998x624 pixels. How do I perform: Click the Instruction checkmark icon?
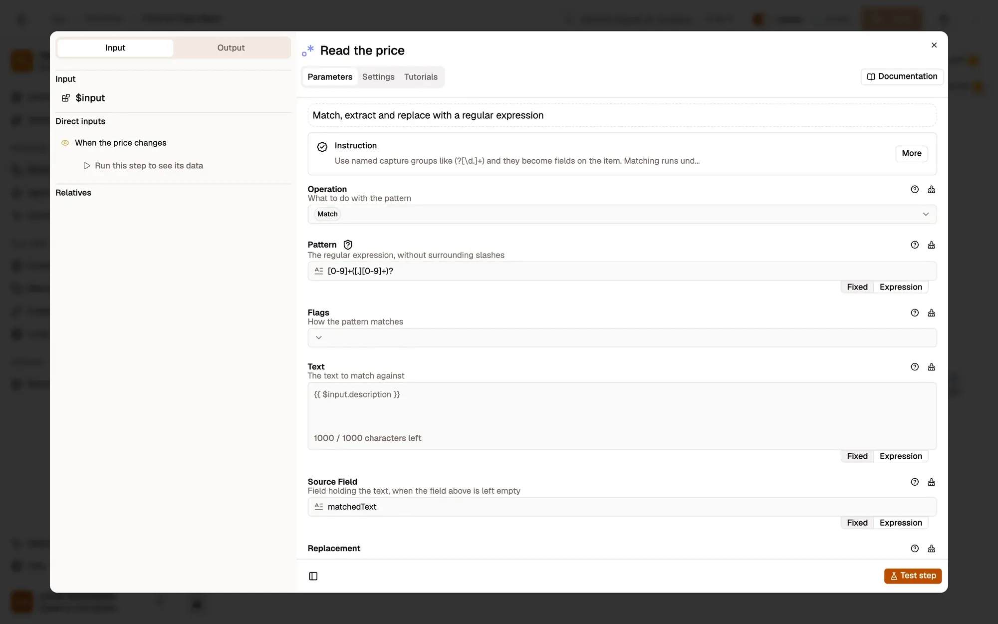coord(322,147)
